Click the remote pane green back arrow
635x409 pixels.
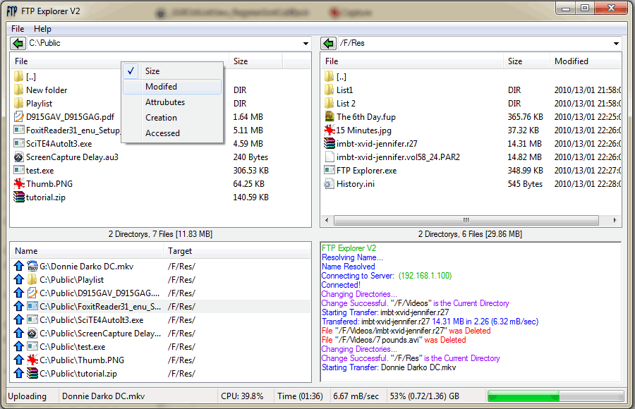[x=328, y=43]
